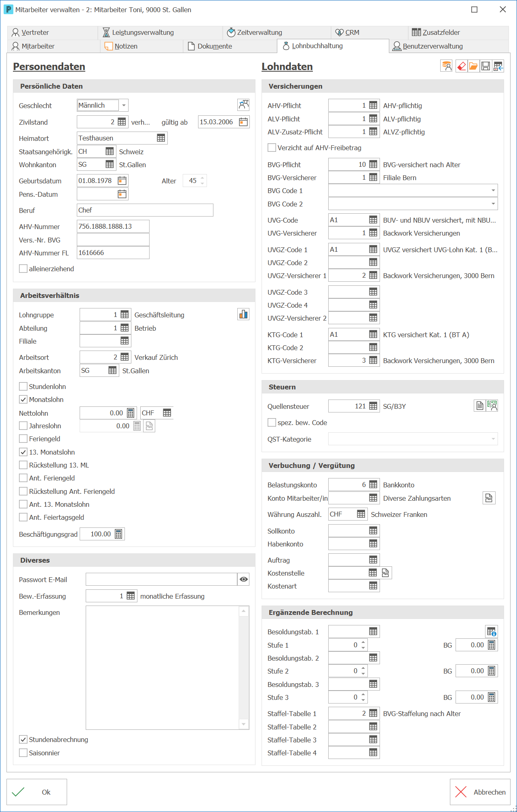
Task: Open the calculator for Beschäftigungsgrad
Action: coord(118,534)
